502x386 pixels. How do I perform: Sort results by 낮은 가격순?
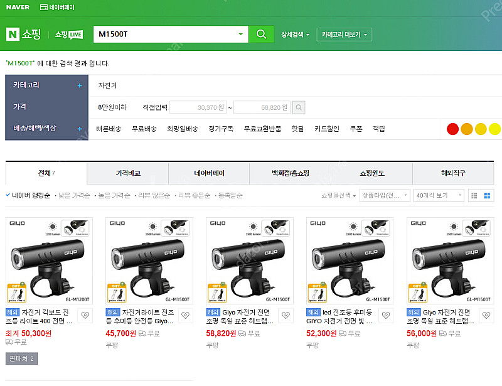(73, 196)
